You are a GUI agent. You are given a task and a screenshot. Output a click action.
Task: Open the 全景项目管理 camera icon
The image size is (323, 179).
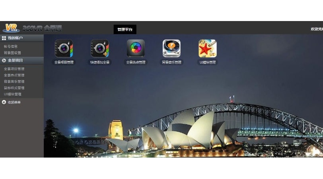[x=64, y=48]
